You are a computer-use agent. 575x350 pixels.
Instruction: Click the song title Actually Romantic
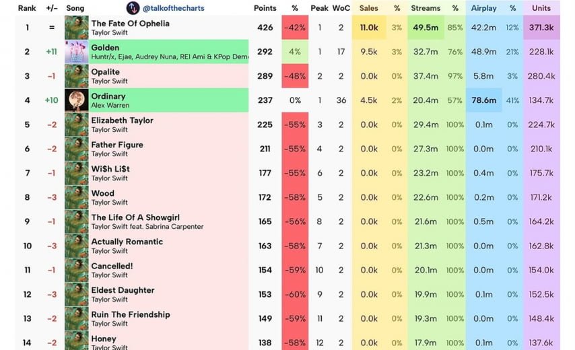(127, 242)
